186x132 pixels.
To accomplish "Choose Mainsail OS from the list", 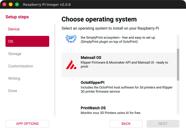I will pos(119,65).
